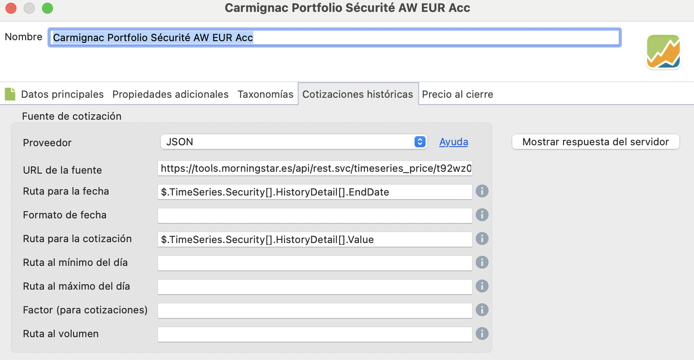This screenshot has height=360, width=694.
Task: Click the window title Carmignac Portfolio Sécurité
Action: (347, 8)
